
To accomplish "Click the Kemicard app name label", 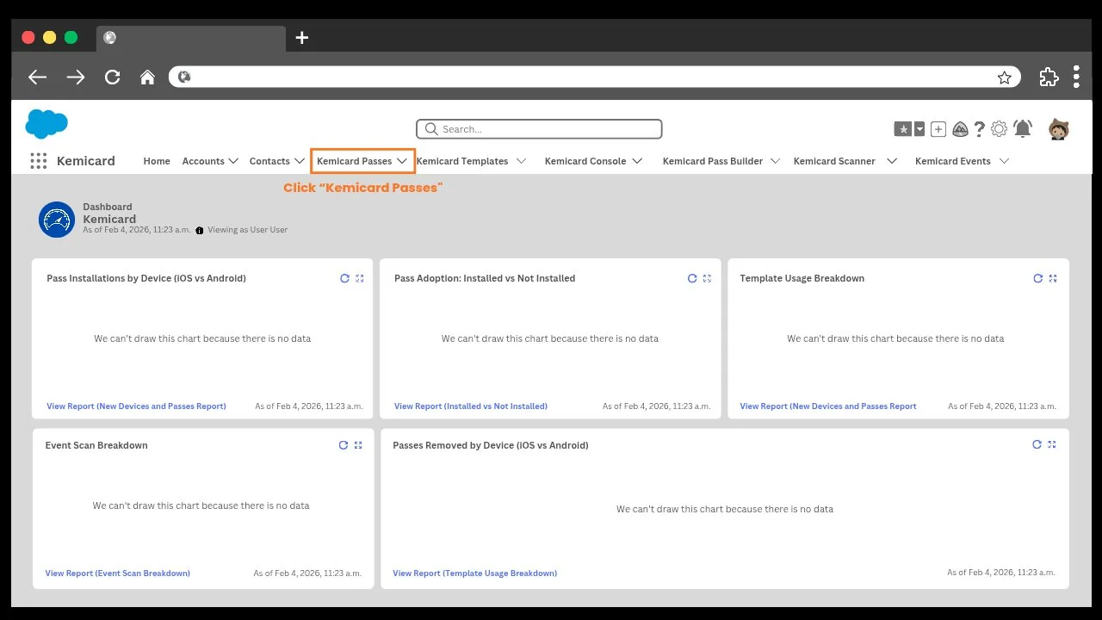I will tap(86, 161).
